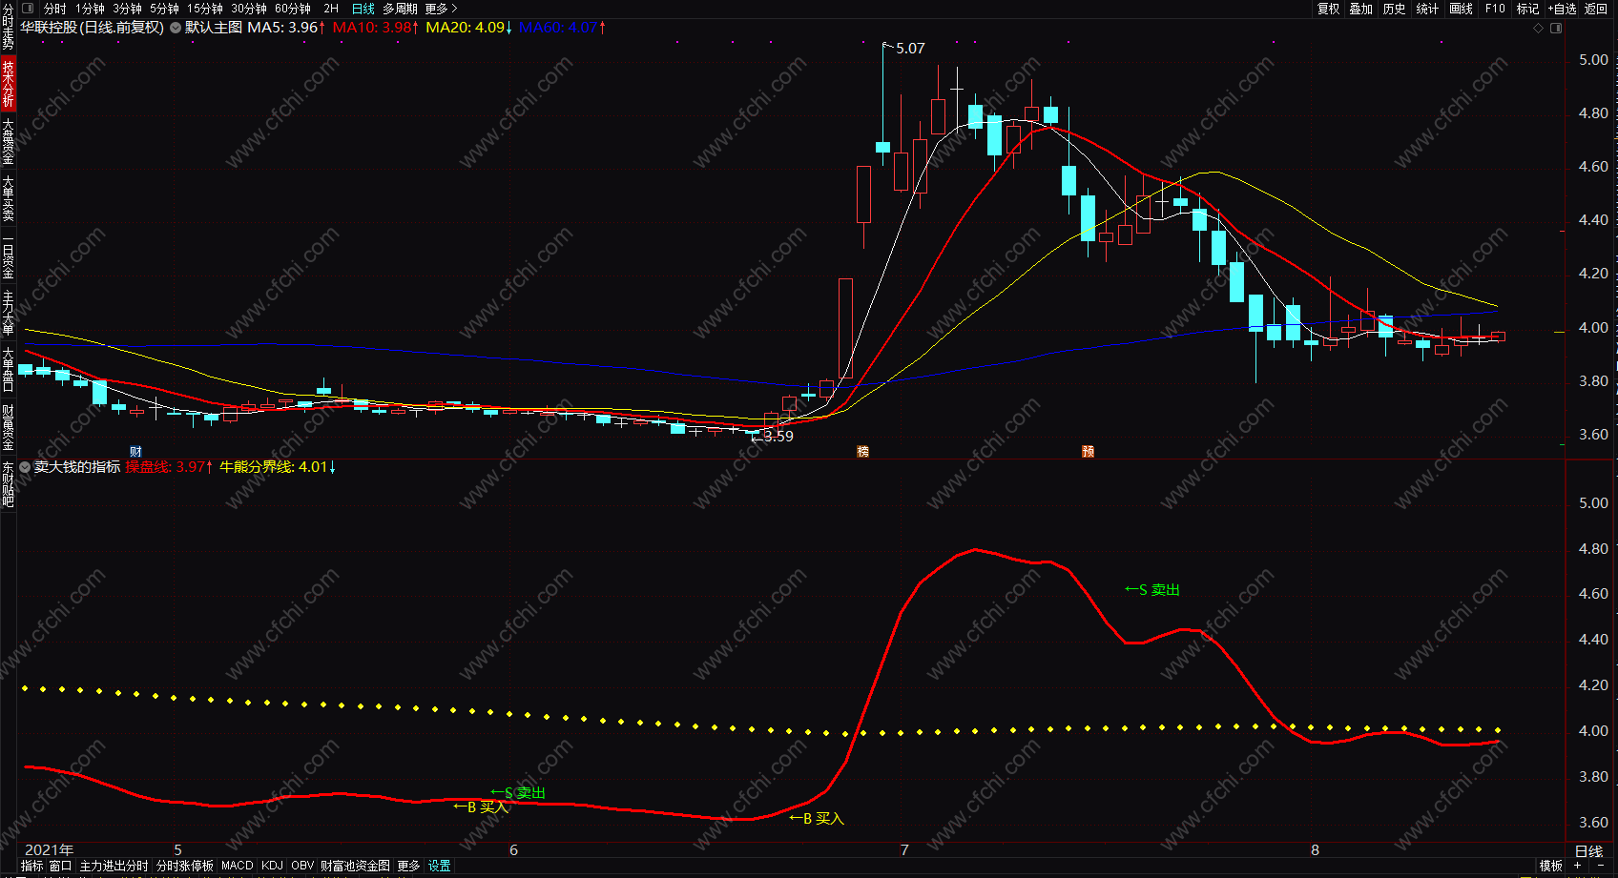
Task: Select the 日线 daily period
Action: tap(363, 9)
